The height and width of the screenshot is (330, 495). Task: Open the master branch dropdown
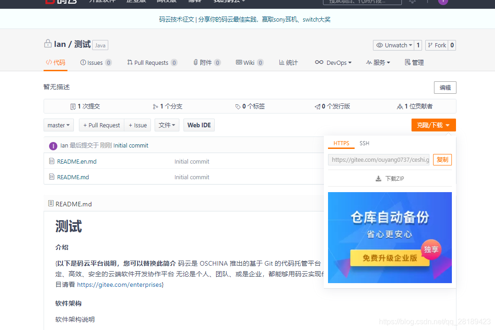click(x=59, y=125)
